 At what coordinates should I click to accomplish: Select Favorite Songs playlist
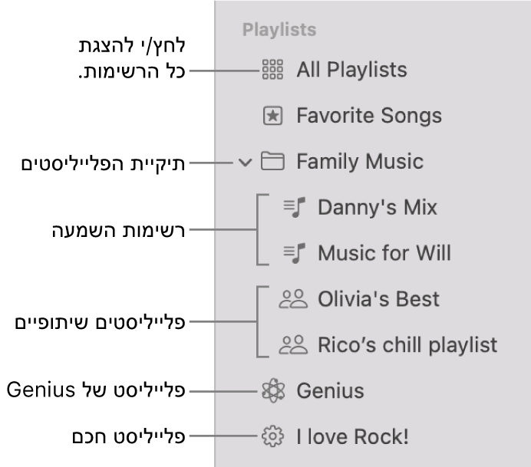369,117
